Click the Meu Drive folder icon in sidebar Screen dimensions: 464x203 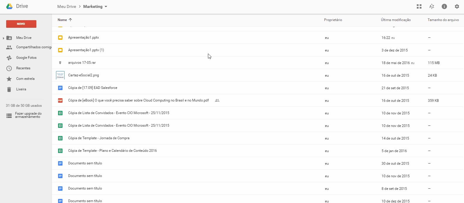[9, 38]
